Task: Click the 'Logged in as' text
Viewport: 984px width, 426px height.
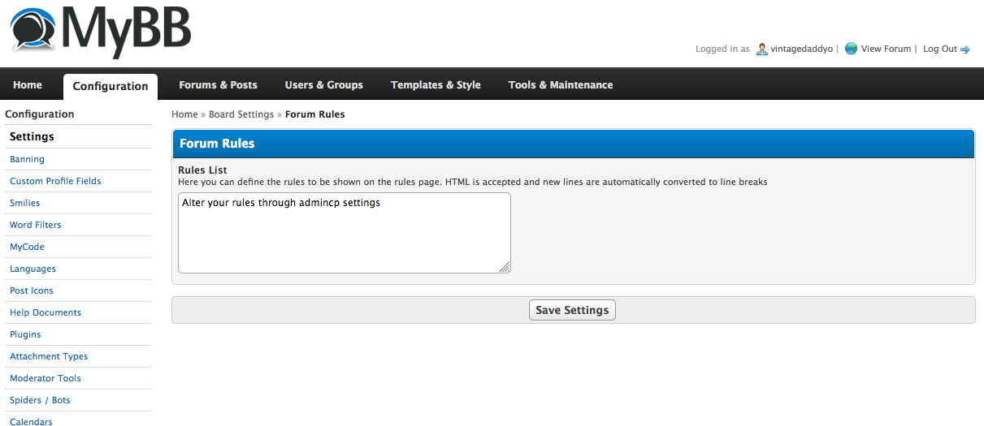Action: [x=722, y=49]
